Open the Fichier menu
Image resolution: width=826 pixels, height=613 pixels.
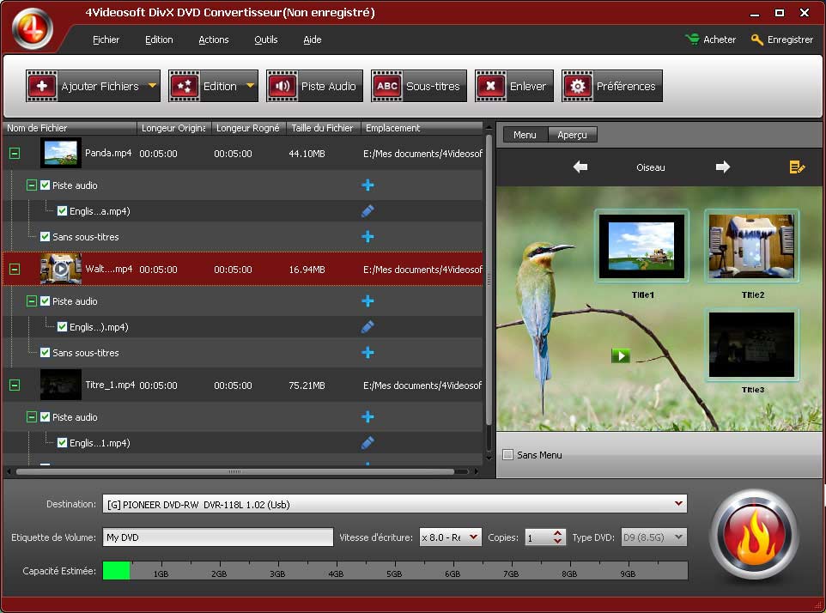pyautogui.click(x=106, y=39)
